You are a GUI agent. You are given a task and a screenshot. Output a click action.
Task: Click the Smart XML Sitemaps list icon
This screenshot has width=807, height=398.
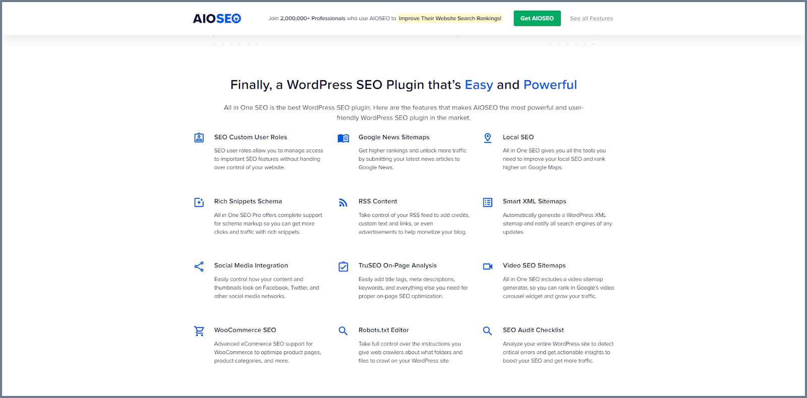tap(488, 202)
